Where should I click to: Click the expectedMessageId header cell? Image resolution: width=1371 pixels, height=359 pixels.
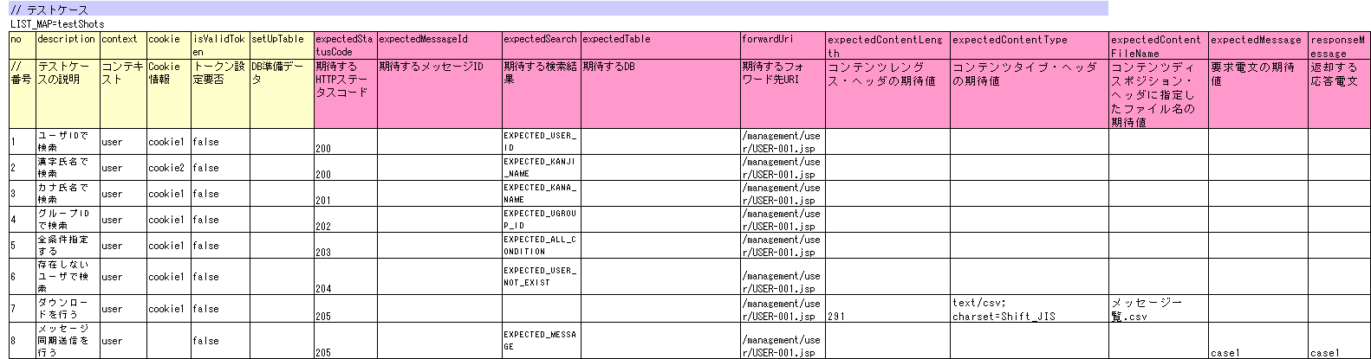439,45
